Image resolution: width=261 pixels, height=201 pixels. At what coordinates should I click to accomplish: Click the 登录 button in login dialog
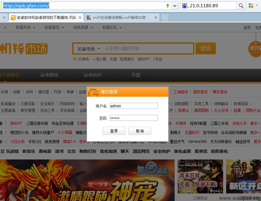click(114, 131)
